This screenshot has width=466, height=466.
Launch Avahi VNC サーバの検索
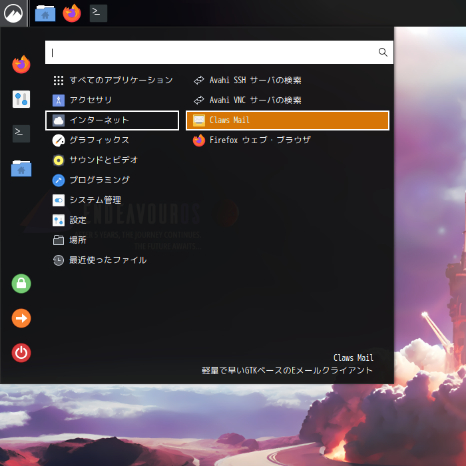point(288,100)
